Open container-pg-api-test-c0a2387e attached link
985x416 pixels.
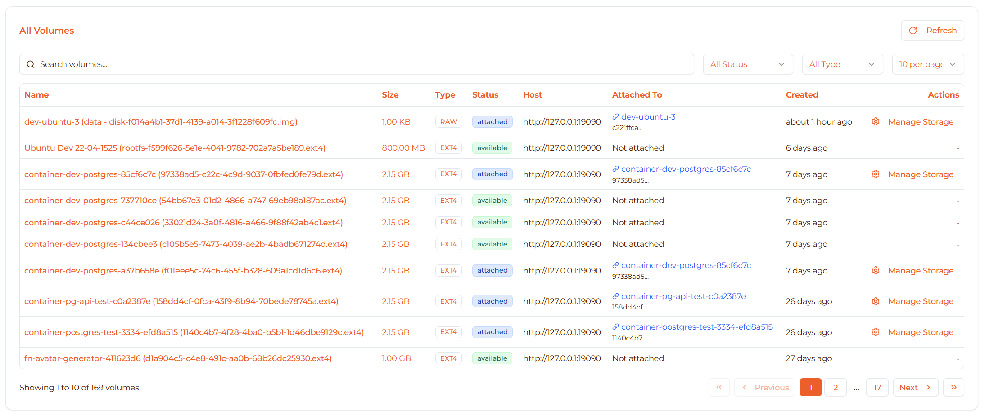[x=683, y=296]
